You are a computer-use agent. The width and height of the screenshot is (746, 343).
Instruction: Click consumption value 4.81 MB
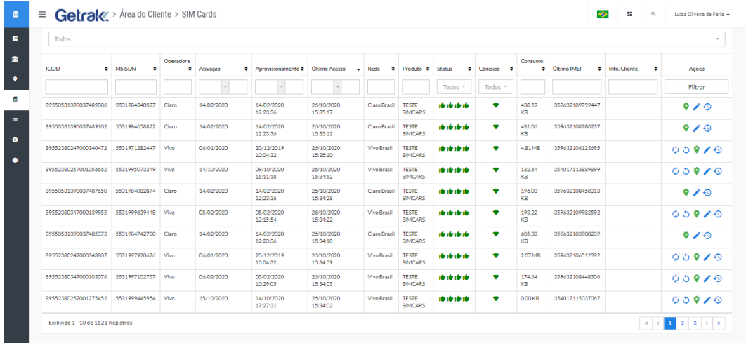coord(530,148)
